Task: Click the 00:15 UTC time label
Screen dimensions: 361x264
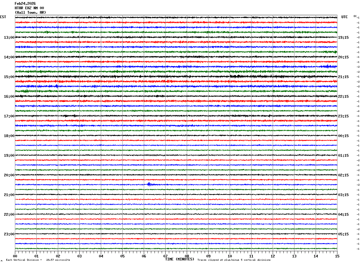Action: click(343, 136)
